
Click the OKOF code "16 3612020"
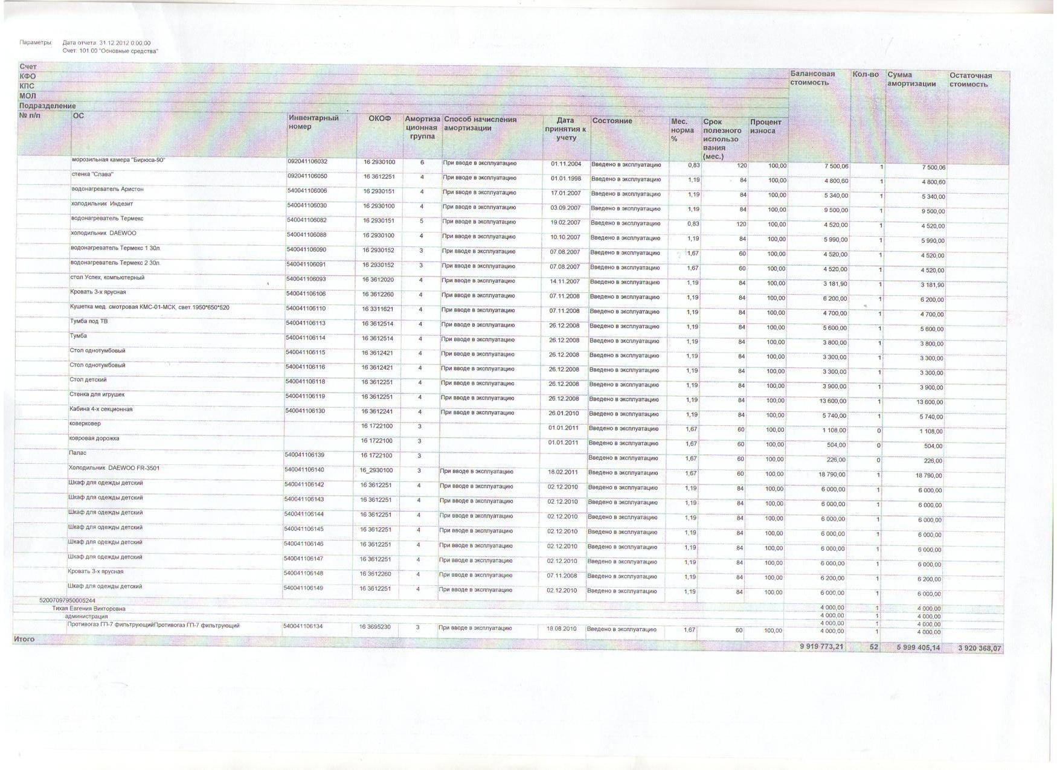tap(377, 280)
